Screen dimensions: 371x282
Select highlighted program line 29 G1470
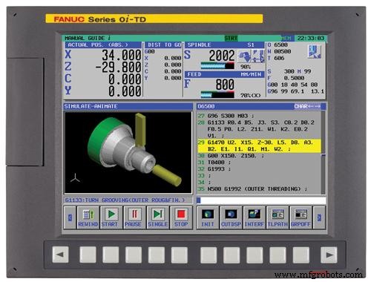click(259, 145)
